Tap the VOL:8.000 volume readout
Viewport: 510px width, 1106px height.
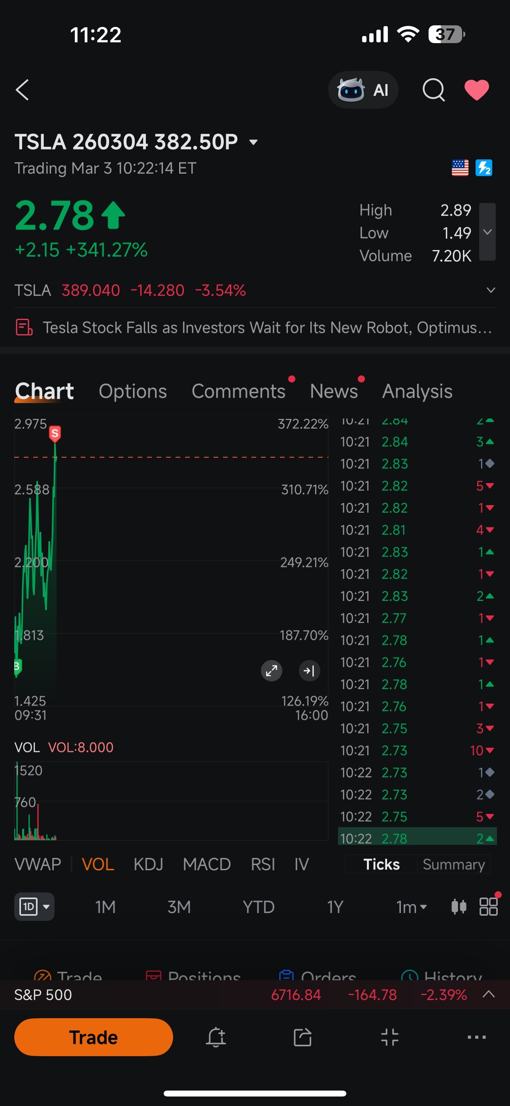81,747
